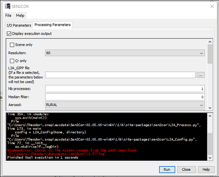Open the File menu
Image resolution: width=219 pixels, height=177 pixels.
point(8,15)
